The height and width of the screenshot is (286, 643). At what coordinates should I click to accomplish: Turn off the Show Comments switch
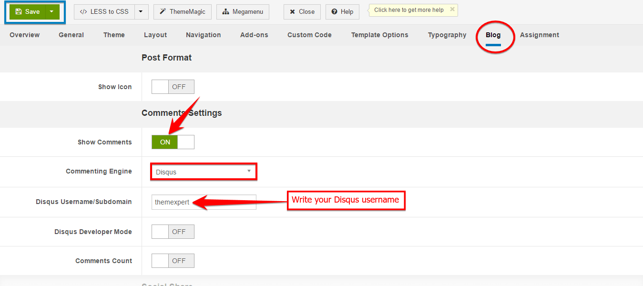click(x=173, y=142)
